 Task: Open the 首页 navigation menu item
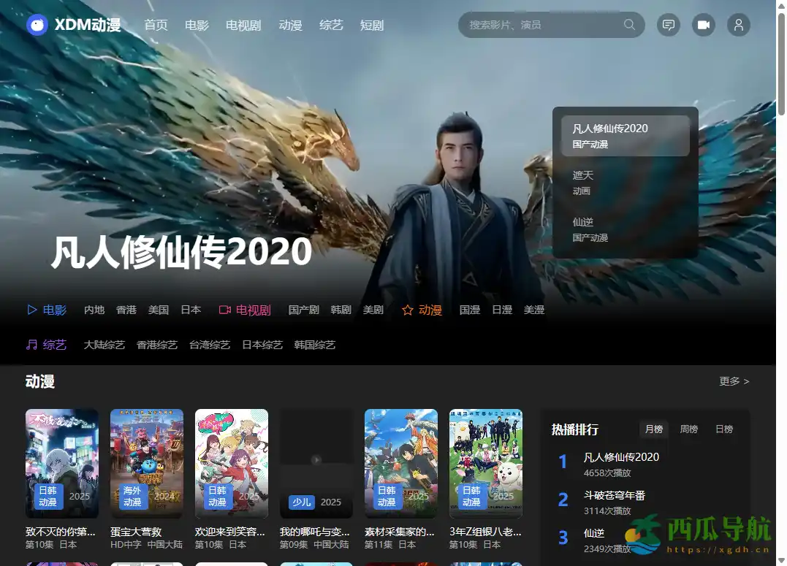click(155, 24)
